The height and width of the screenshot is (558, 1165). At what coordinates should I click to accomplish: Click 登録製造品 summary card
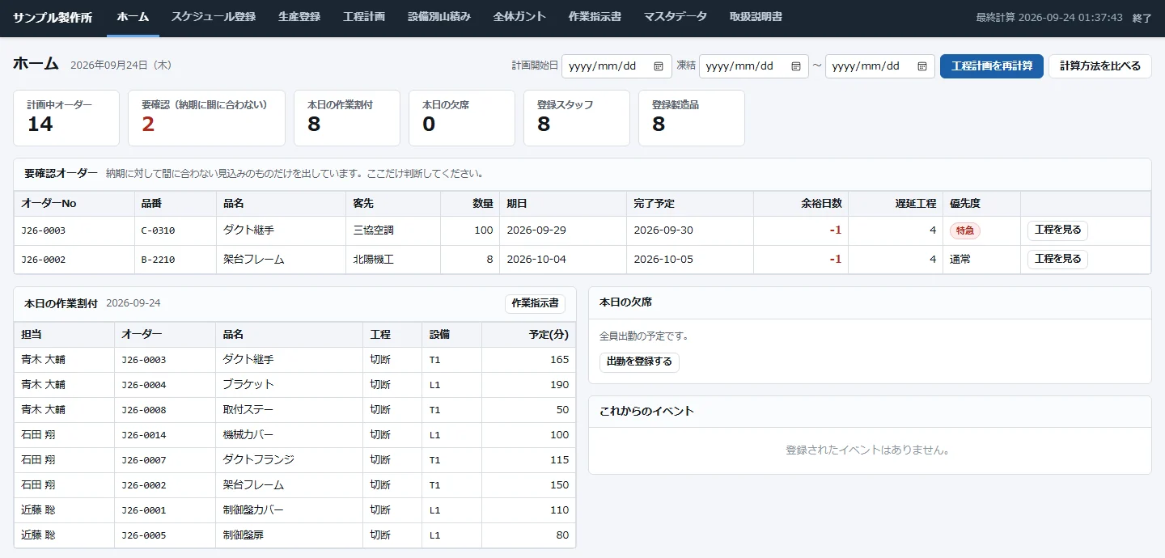[692, 118]
